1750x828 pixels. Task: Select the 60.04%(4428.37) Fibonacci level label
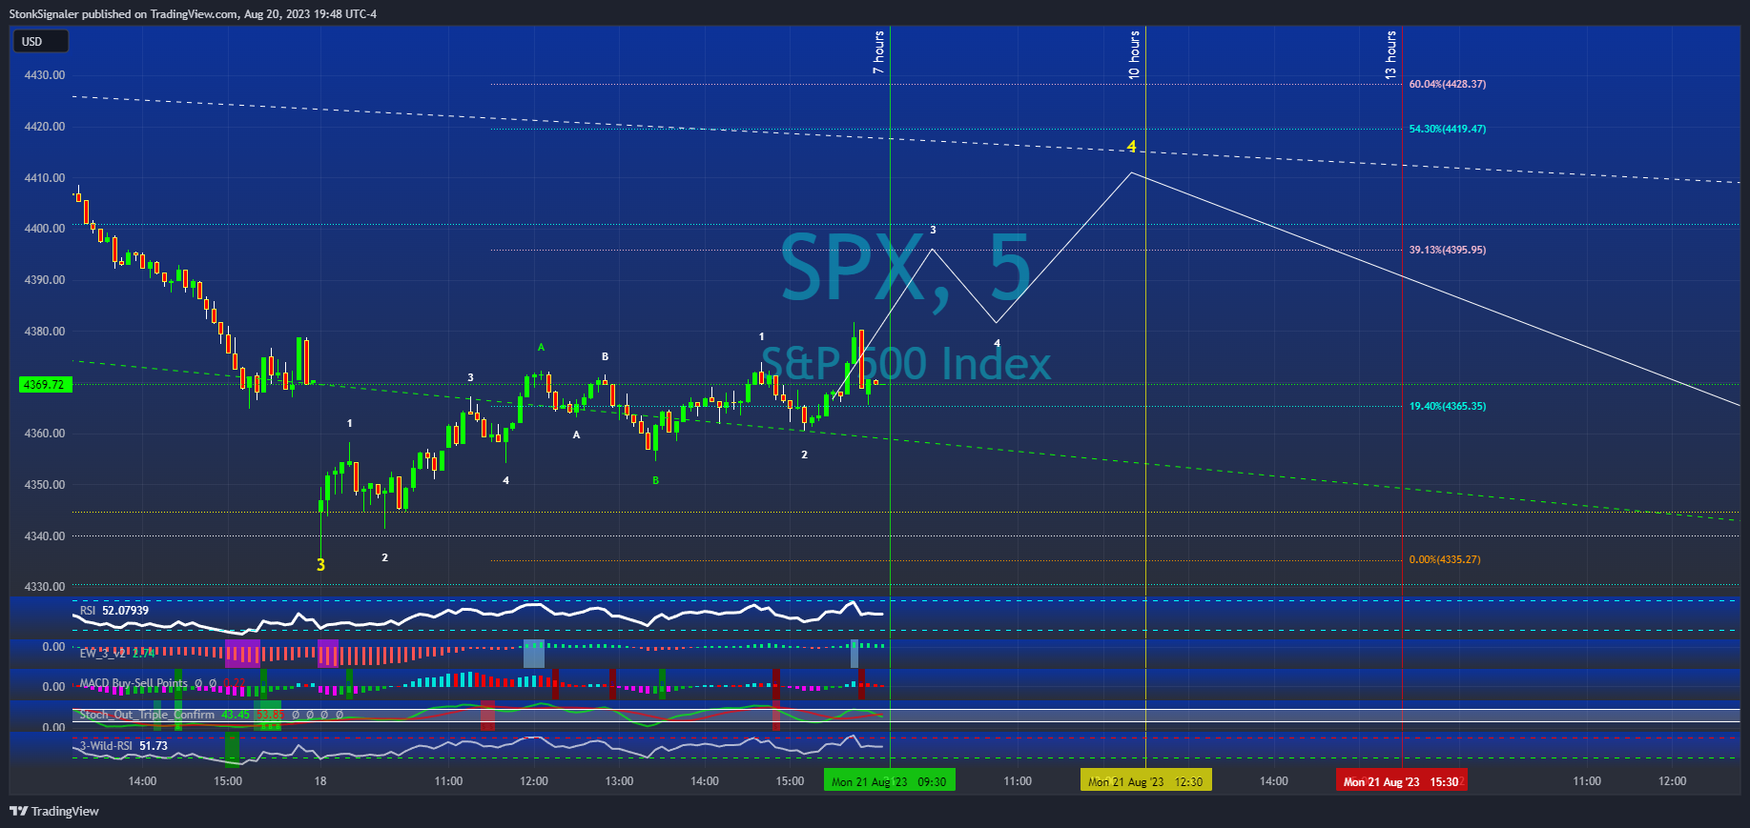(x=1447, y=84)
